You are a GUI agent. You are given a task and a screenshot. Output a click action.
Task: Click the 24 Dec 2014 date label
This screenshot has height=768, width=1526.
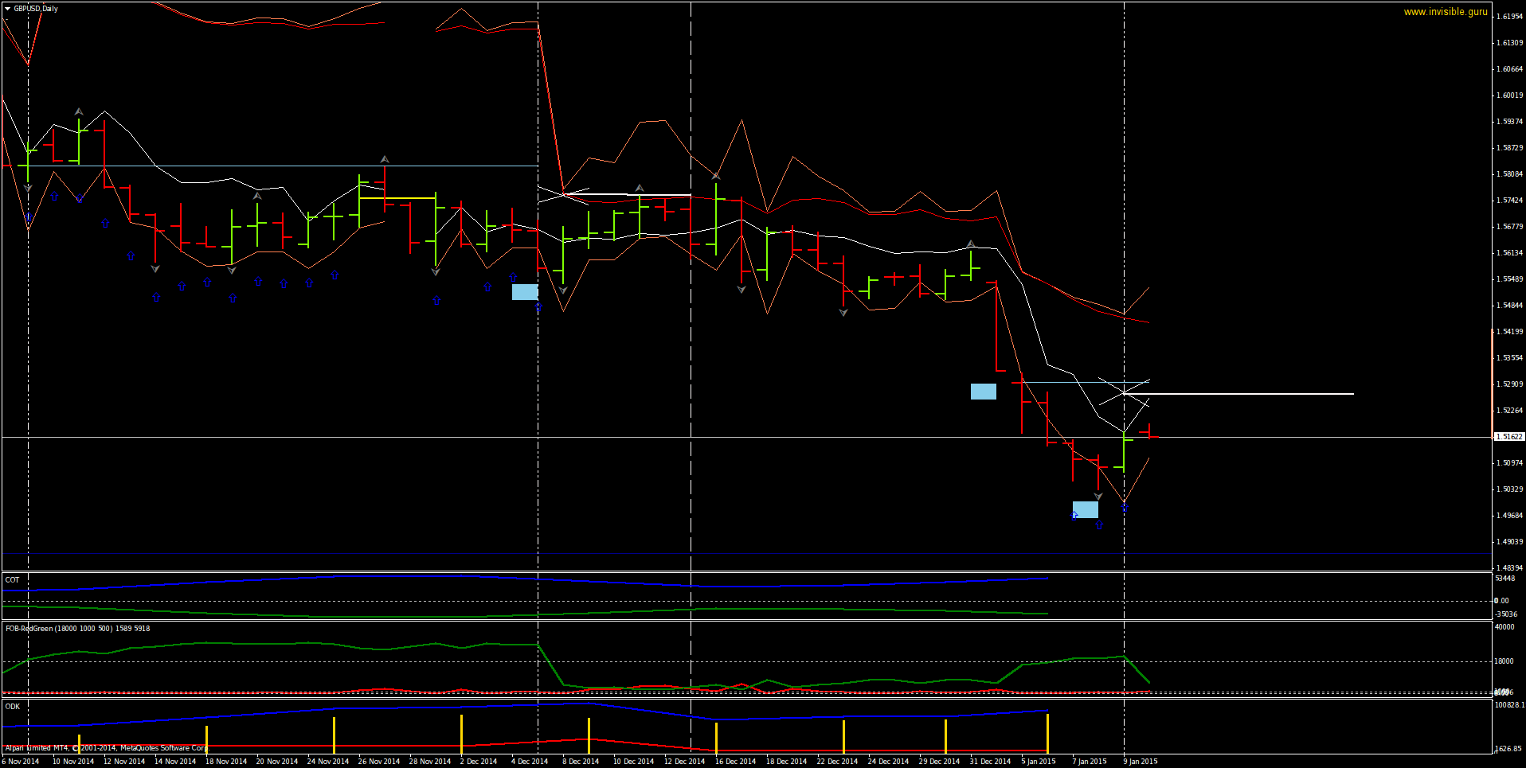[888, 762]
